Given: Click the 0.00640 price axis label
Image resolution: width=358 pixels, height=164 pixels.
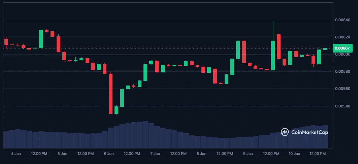Looking at the screenshot, I should click(342, 20).
